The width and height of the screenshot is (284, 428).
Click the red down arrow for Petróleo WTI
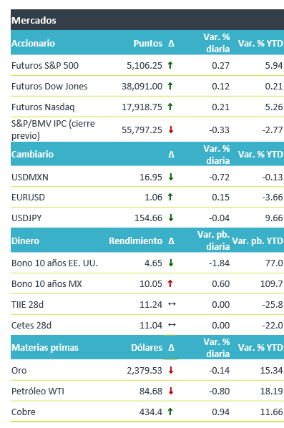171,391
